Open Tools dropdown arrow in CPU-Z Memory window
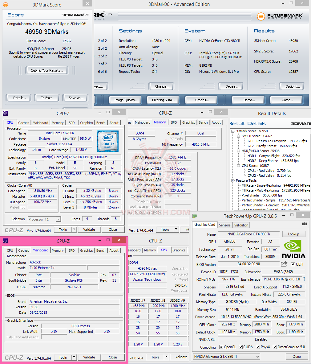The height and width of the screenshot is (364, 311). tap(176, 230)
